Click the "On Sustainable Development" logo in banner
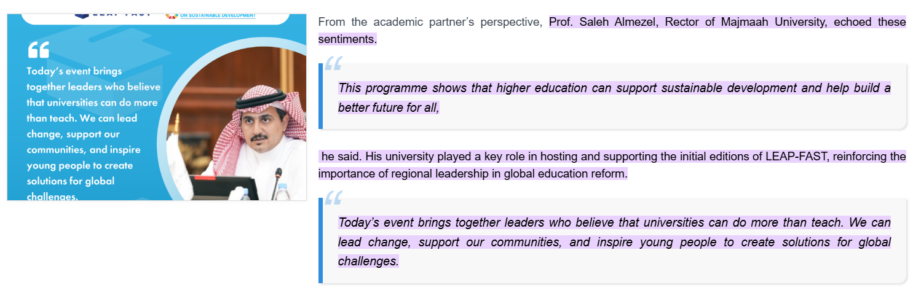This screenshot has height=293, width=913. [x=210, y=15]
